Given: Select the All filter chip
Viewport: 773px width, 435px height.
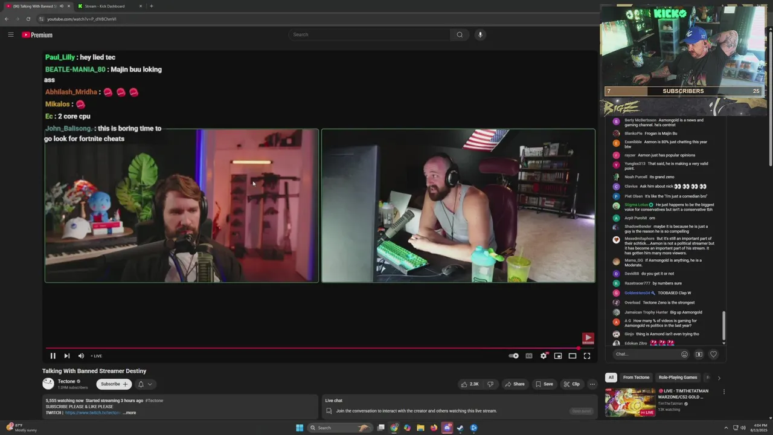Looking at the screenshot, I should [611, 378].
